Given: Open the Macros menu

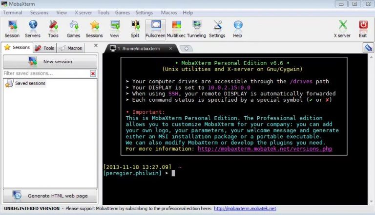Looking at the screenshot, I should (169, 13).
